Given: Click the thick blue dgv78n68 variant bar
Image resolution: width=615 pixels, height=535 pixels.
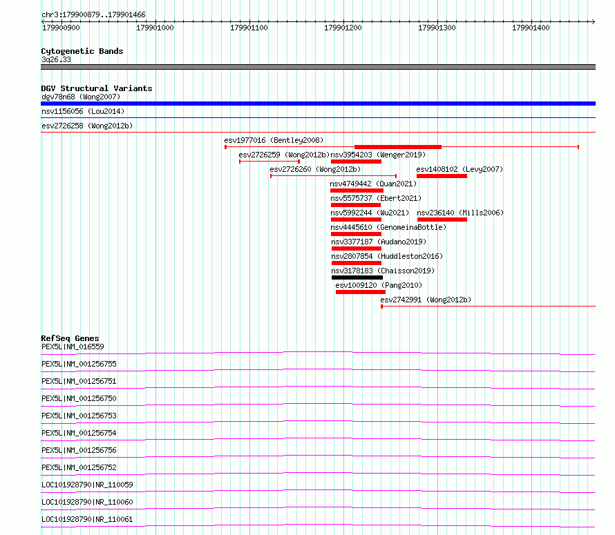Looking at the screenshot, I should [x=318, y=104].
